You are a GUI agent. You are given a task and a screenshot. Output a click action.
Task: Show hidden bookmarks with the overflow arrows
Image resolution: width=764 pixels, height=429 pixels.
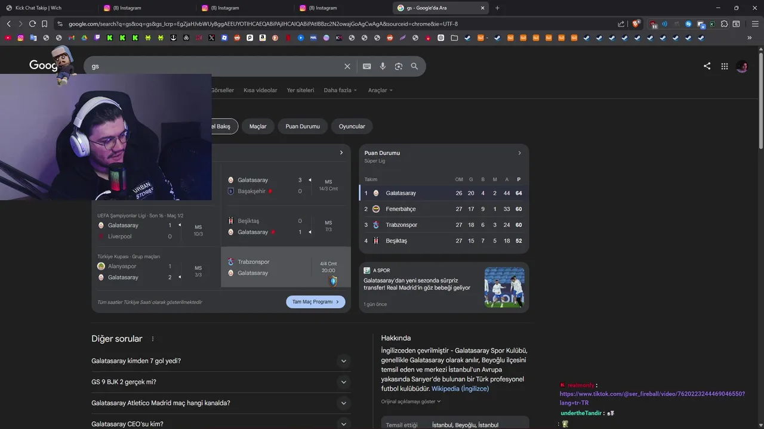[750, 38]
